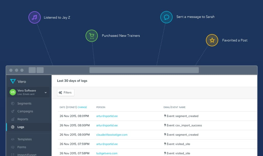The width and height of the screenshot is (263, 156).
Task: Click the VS account avatar
Action: [13, 92]
